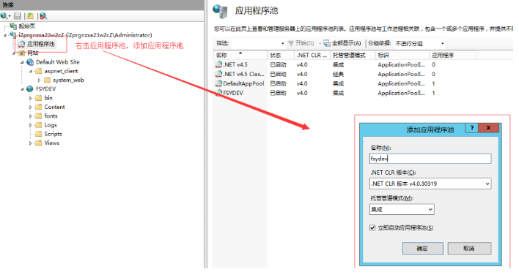This screenshot has width=519, height=280.
Task: Click the Views folder icon
Action: 39,143
